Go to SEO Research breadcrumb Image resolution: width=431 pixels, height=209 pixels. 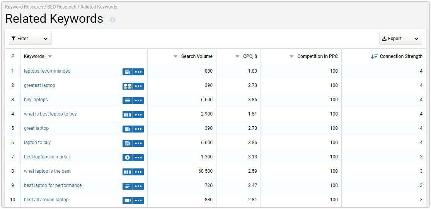62,7
